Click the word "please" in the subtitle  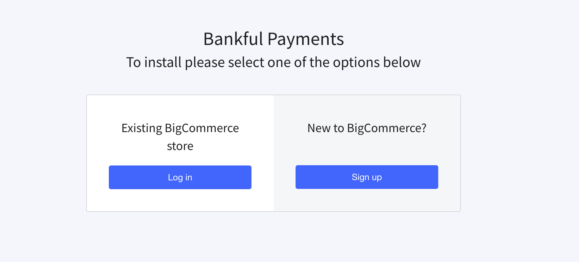tap(205, 62)
